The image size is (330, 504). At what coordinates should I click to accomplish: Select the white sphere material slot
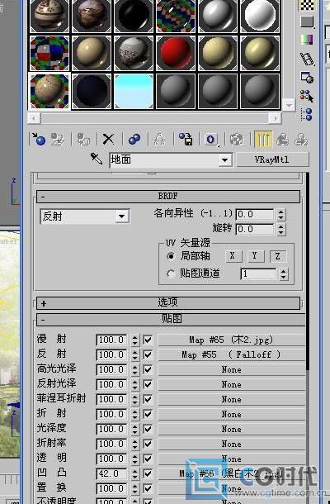260,16
